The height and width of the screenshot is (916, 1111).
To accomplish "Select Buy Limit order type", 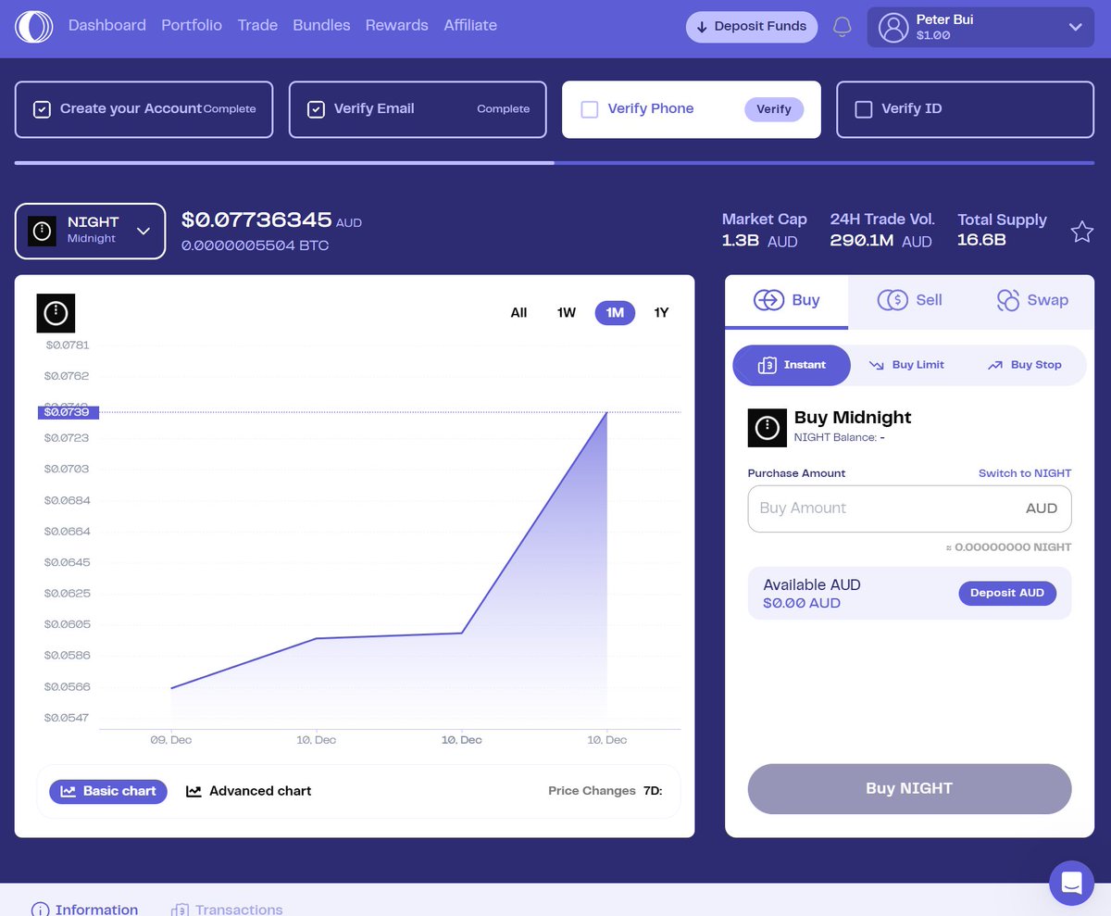I will click(906, 365).
